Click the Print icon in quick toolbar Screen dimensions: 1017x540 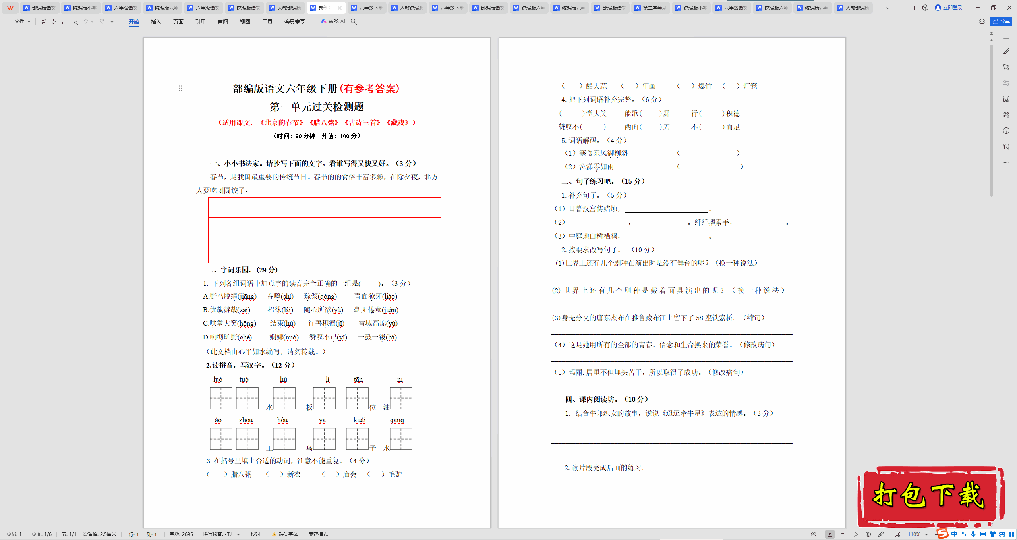[64, 21]
